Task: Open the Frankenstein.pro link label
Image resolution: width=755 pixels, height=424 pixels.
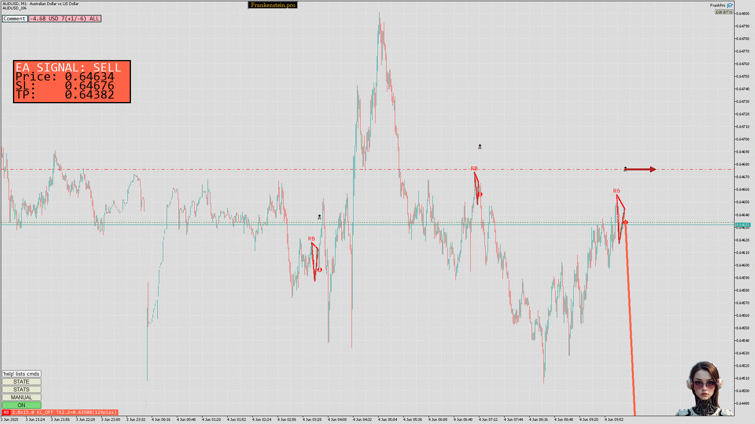Action: pyautogui.click(x=273, y=5)
